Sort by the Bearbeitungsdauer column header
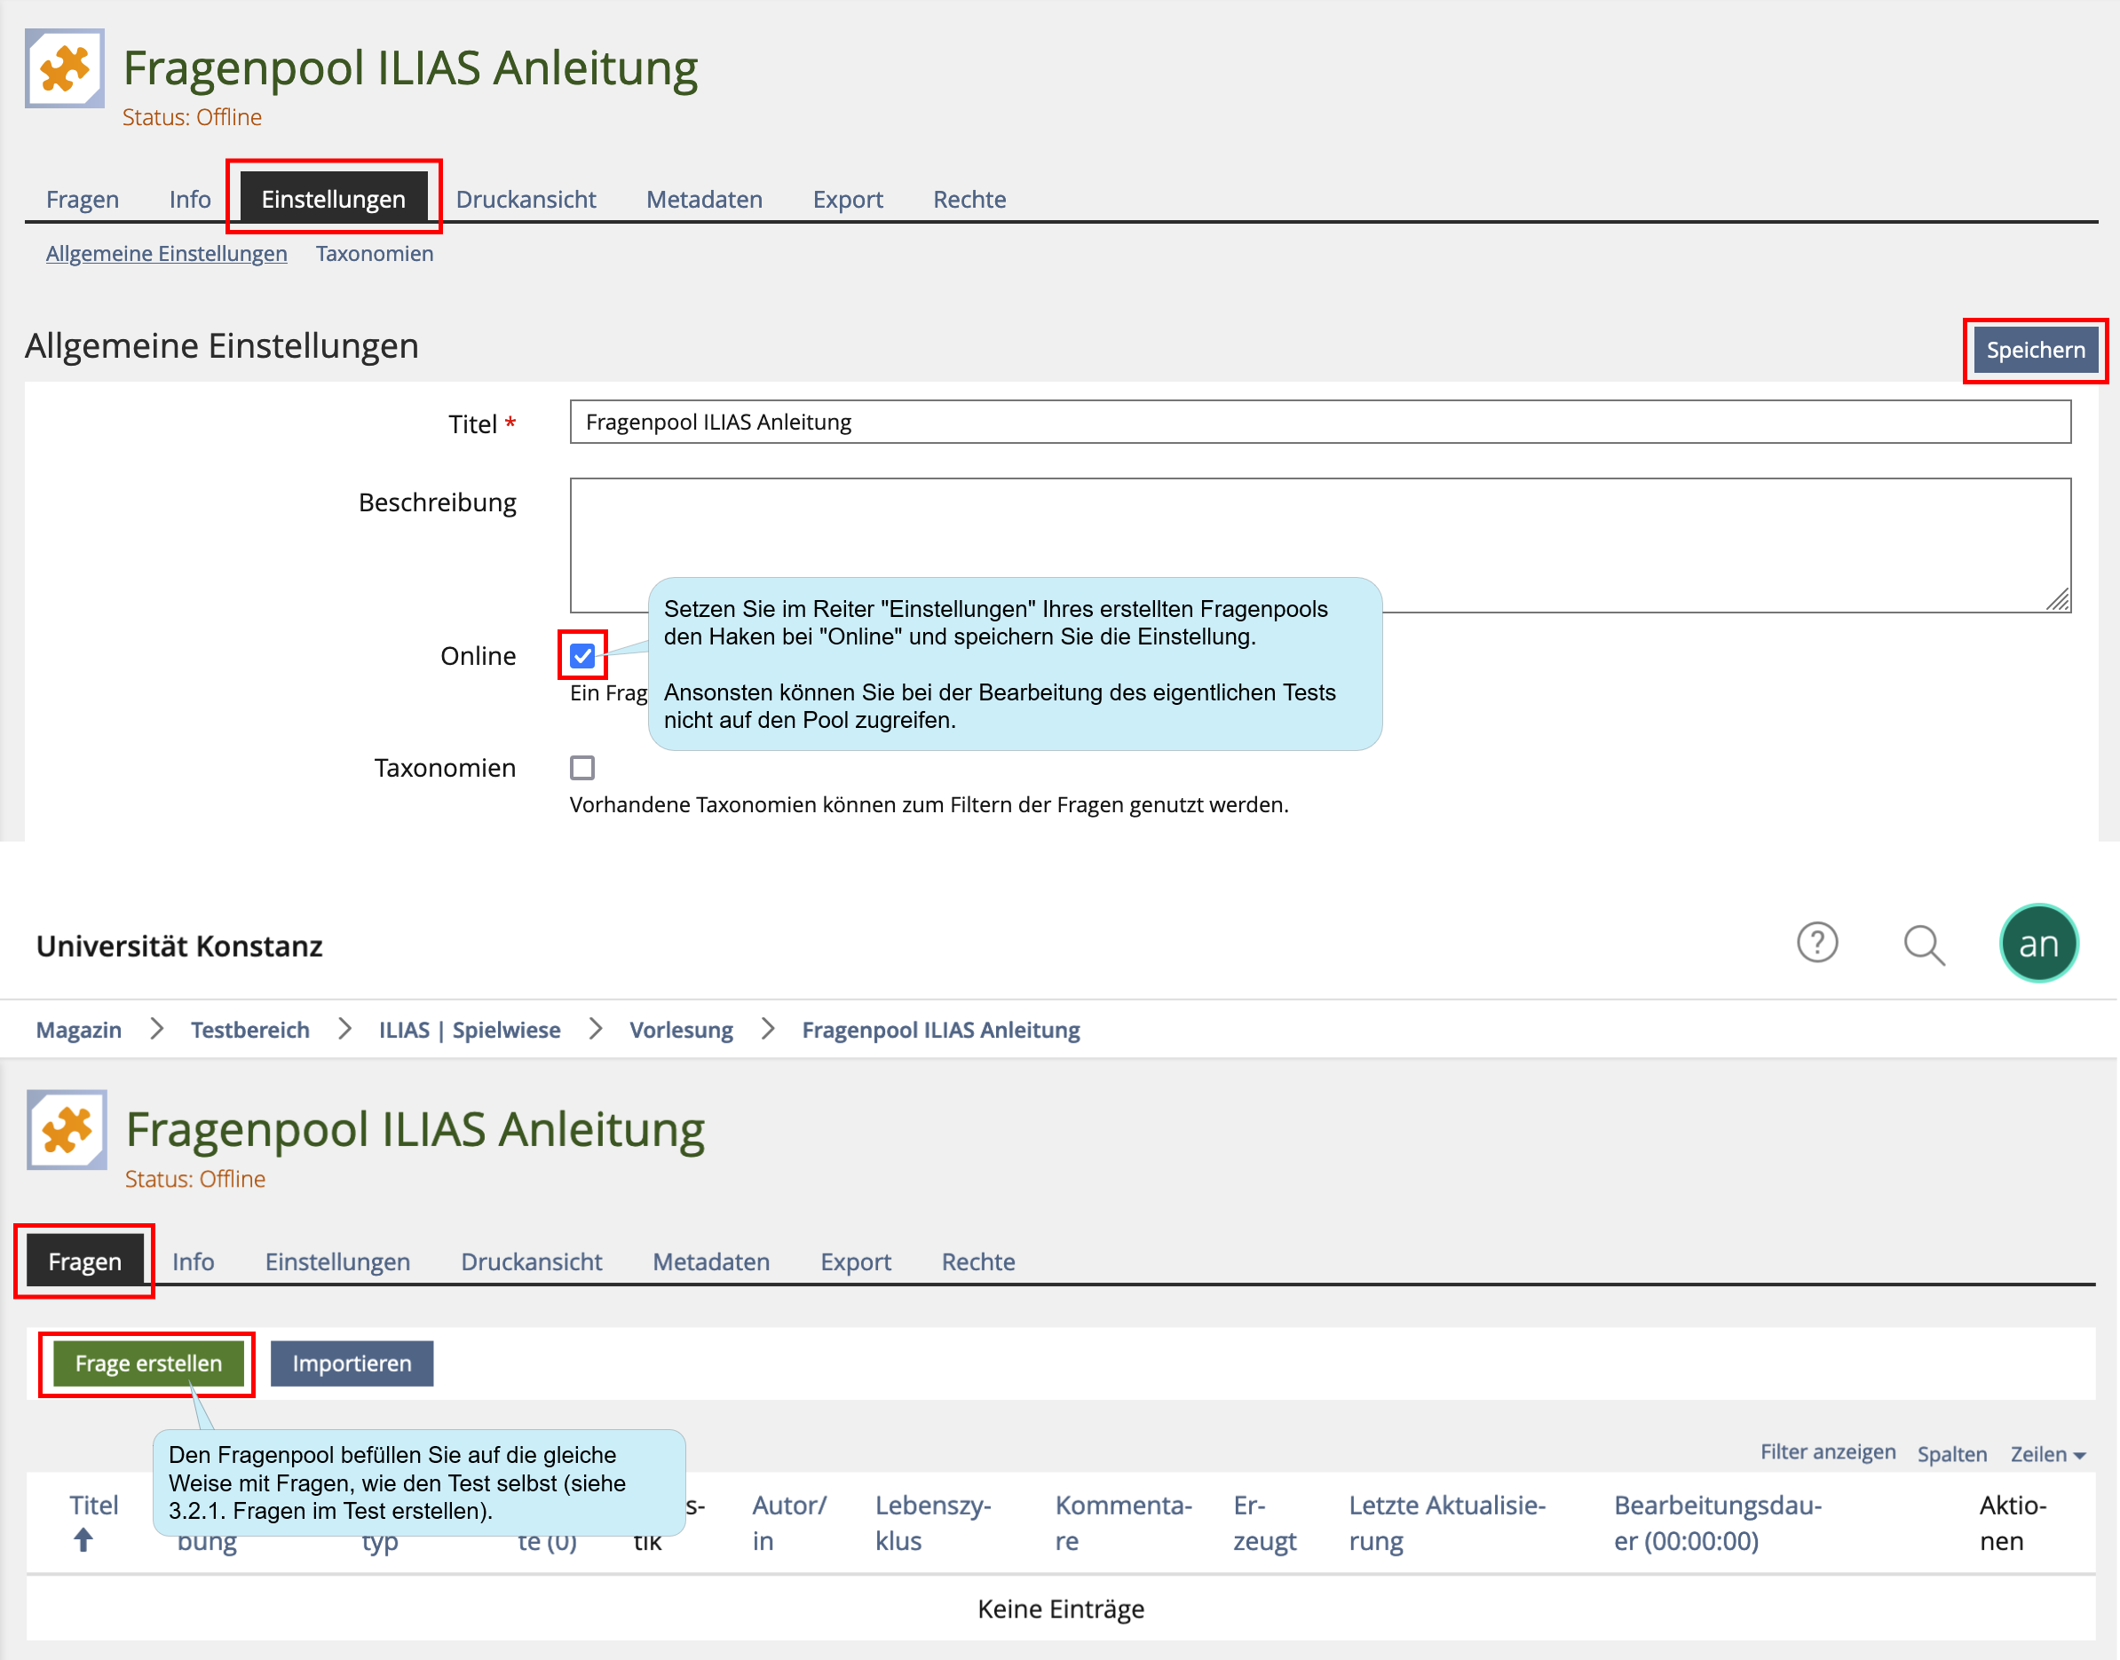The image size is (2120, 1660). (x=1718, y=1523)
